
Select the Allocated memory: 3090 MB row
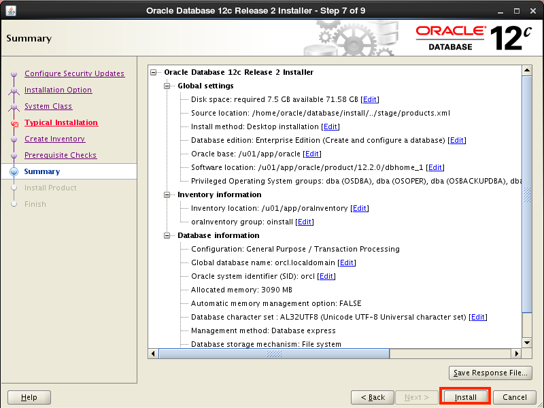pos(241,290)
